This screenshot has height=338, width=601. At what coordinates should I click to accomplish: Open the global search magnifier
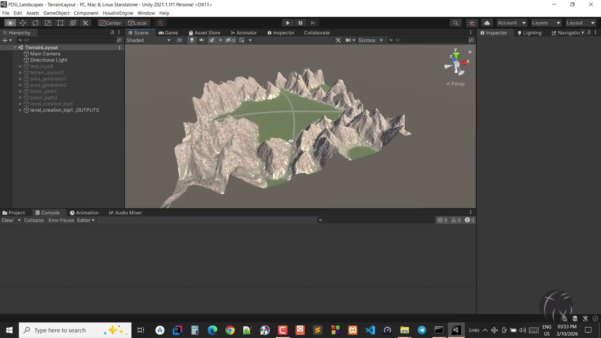point(455,23)
